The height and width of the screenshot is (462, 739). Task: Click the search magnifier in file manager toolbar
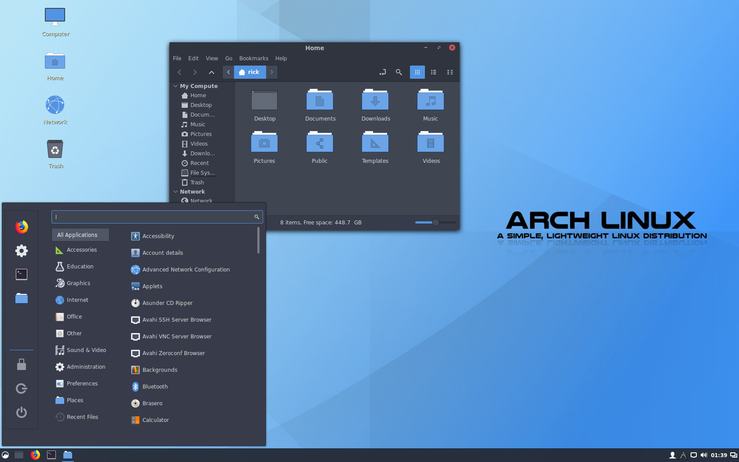click(399, 72)
